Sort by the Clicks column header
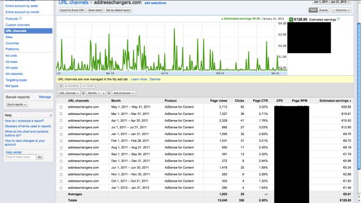The image size is (361, 203). (x=239, y=100)
